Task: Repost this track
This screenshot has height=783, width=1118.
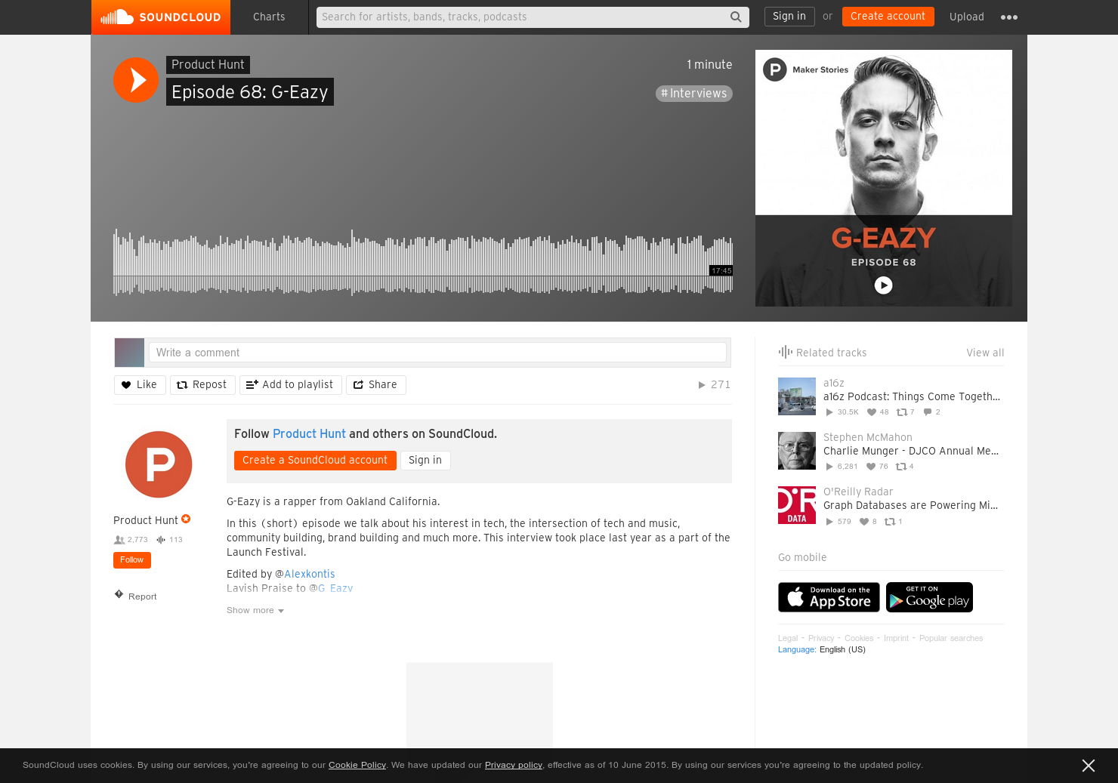Action: (x=202, y=385)
